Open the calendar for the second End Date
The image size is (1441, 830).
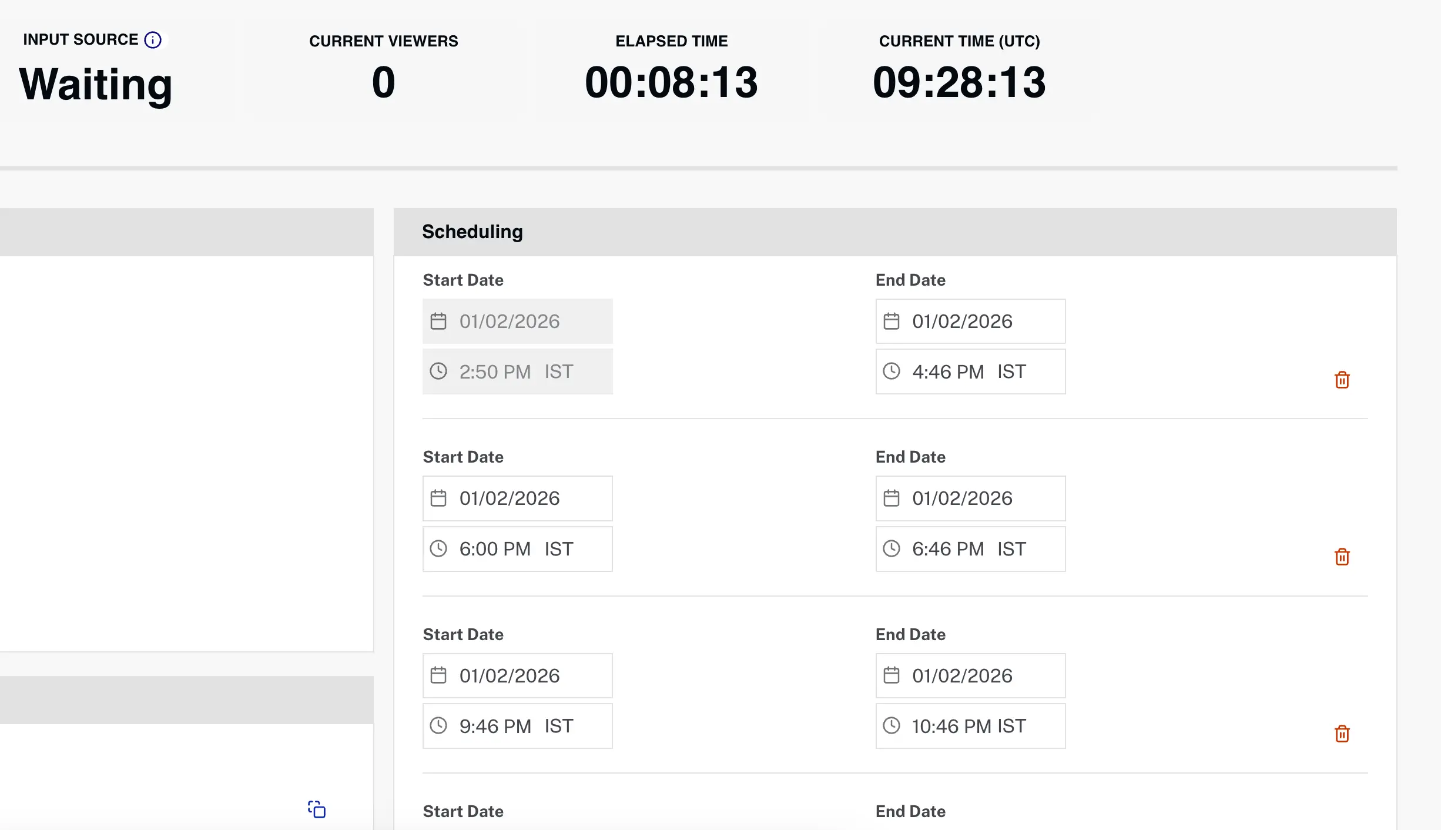892,498
